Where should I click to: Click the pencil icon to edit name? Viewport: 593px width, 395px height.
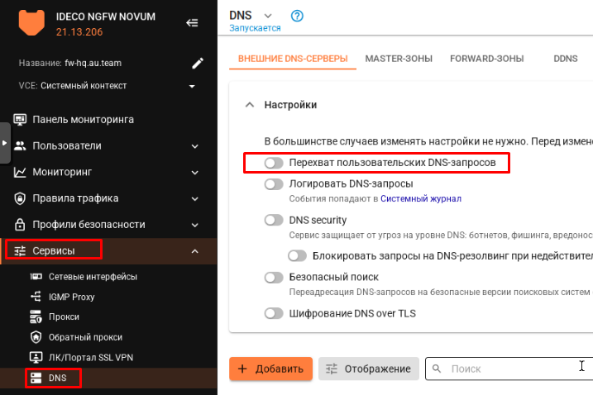point(198,63)
